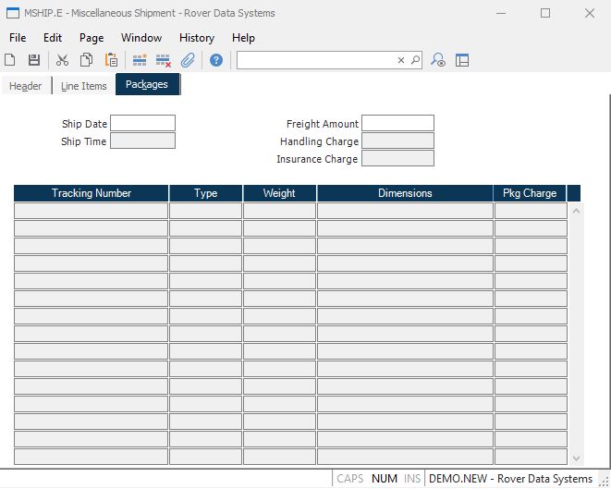The width and height of the screenshot is (611, 489).
Task: Click the Cut scissors icon
Action: click(x=62, y=60)
